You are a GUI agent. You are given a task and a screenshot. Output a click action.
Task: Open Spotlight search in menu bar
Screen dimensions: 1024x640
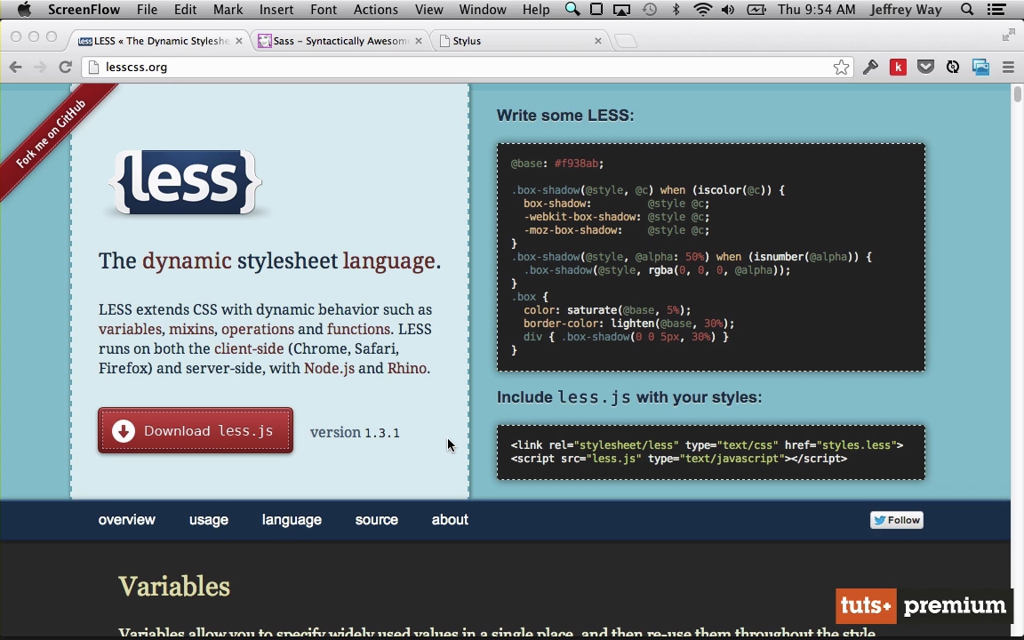(x=967, y=9)
